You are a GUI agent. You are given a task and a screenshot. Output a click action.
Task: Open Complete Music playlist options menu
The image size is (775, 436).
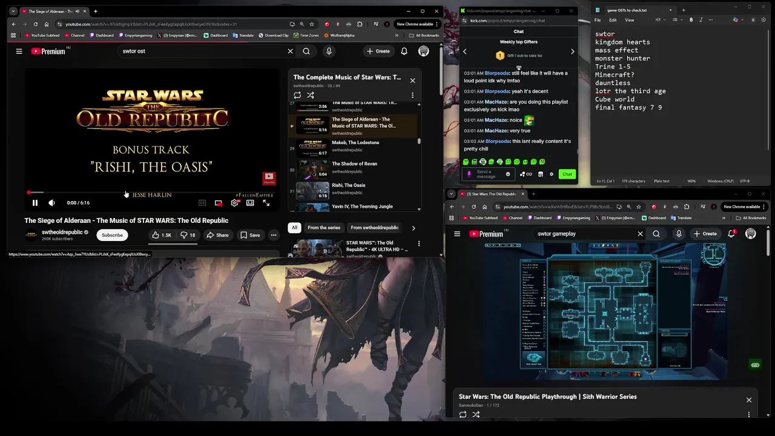(x=412, y=95)
